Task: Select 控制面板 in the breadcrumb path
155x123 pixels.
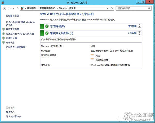Action: tap(32, 8)
